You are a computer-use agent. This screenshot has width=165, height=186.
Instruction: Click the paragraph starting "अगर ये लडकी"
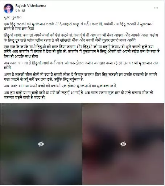81,77
